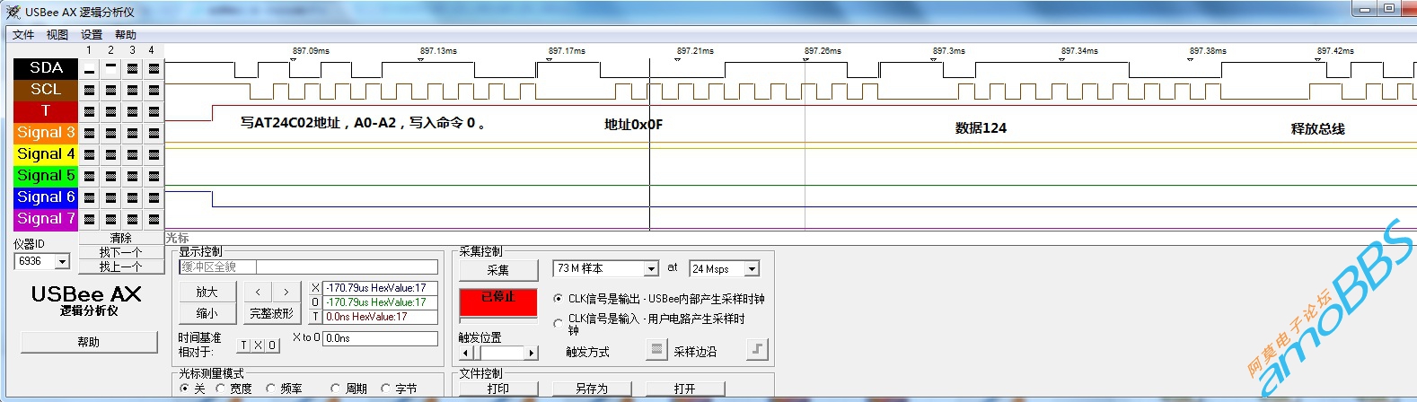Toggle Signal 5 trigger cell in column 1
Image resolution: width=1417 pixels, height=402 pixels.
tap(89, 176)
